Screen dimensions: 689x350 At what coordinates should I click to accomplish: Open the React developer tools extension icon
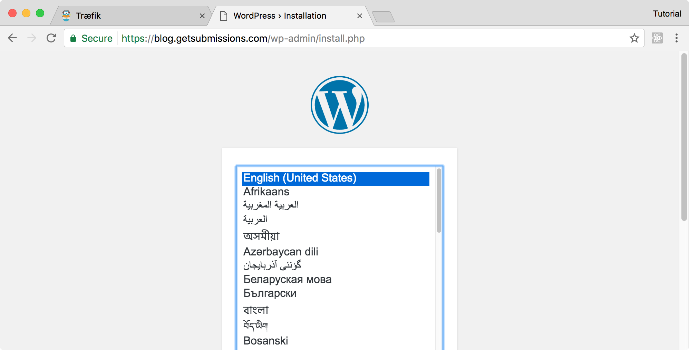(657, 38)
